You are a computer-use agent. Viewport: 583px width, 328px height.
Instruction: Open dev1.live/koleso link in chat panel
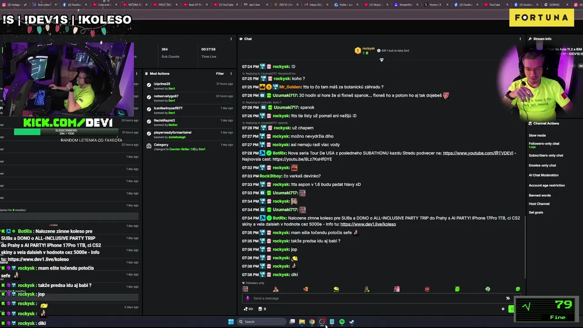click(368, 224)
